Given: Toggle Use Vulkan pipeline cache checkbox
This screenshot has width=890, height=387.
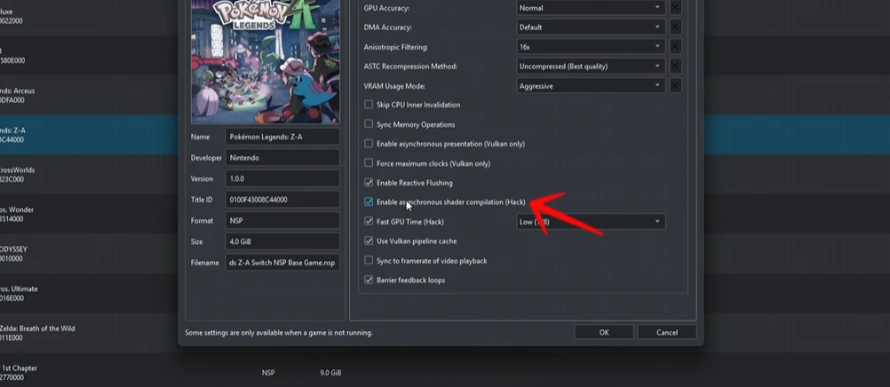Looking at the screenshot, I should click(369, 241).
